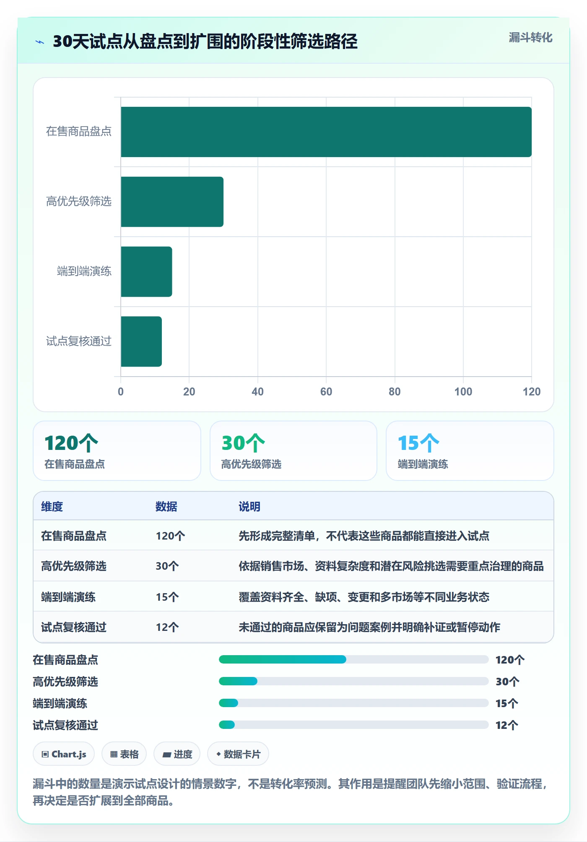The width and height of the screenshot is (587, 842).
Task: Click the 漏斗转化 tag in the header
Action: click(530, 38)
